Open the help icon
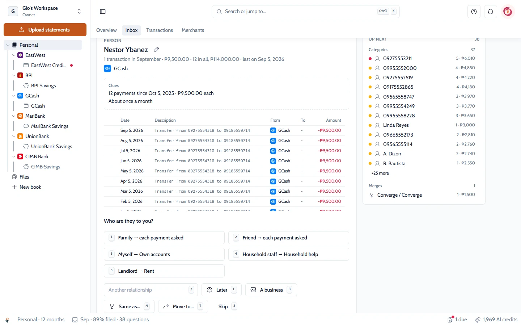The width and height of the screenshot is (521, 326). [x=474, y=12]
